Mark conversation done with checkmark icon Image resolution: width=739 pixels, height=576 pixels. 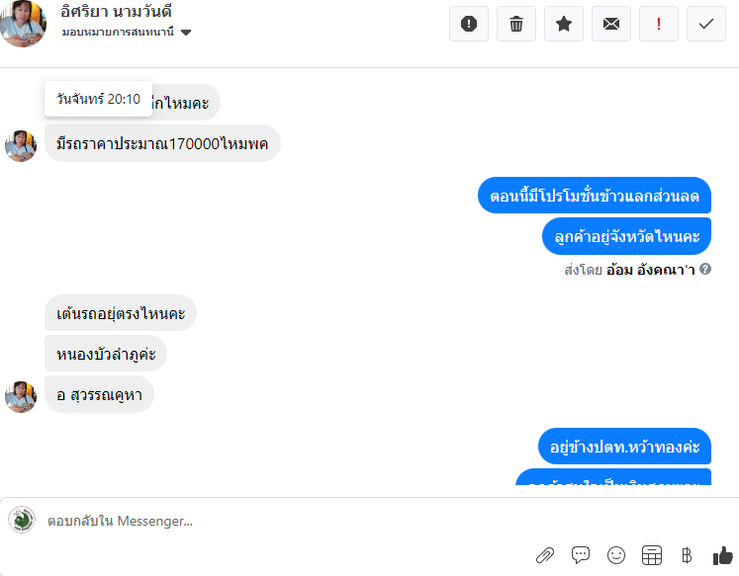point(706,24)
